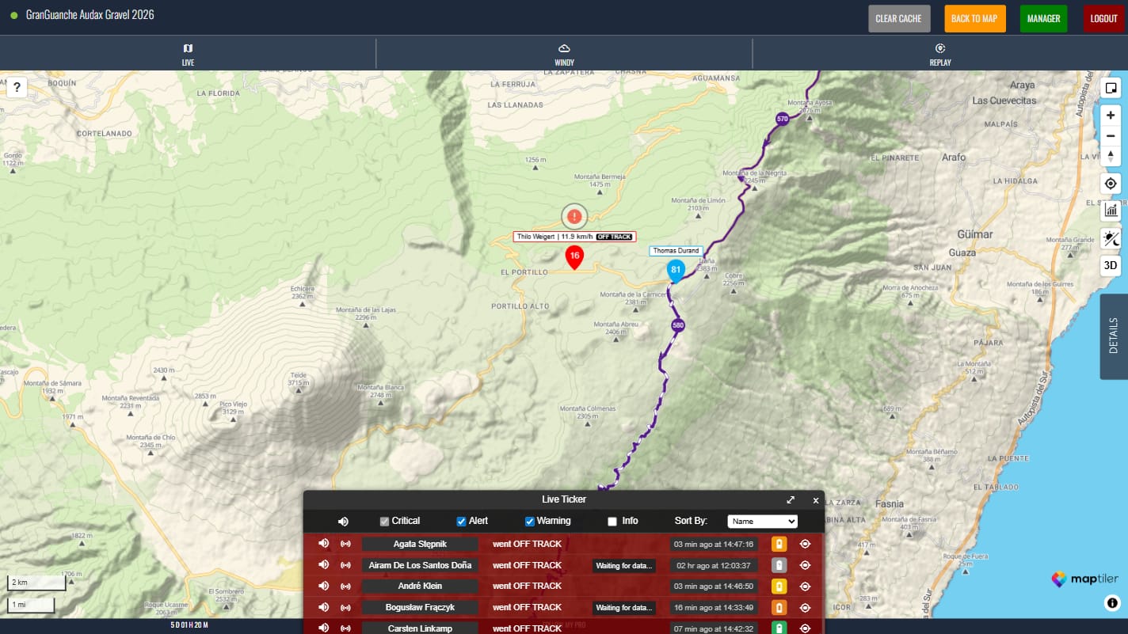Reset the map compass bearing
1128x634 pixels.
pyautogui.click(x=1111, y=157)
